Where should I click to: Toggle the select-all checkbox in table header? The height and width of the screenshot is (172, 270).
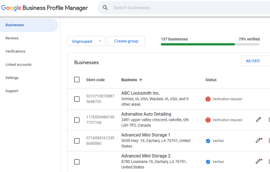pyautogui.click(x=77, y=80)
